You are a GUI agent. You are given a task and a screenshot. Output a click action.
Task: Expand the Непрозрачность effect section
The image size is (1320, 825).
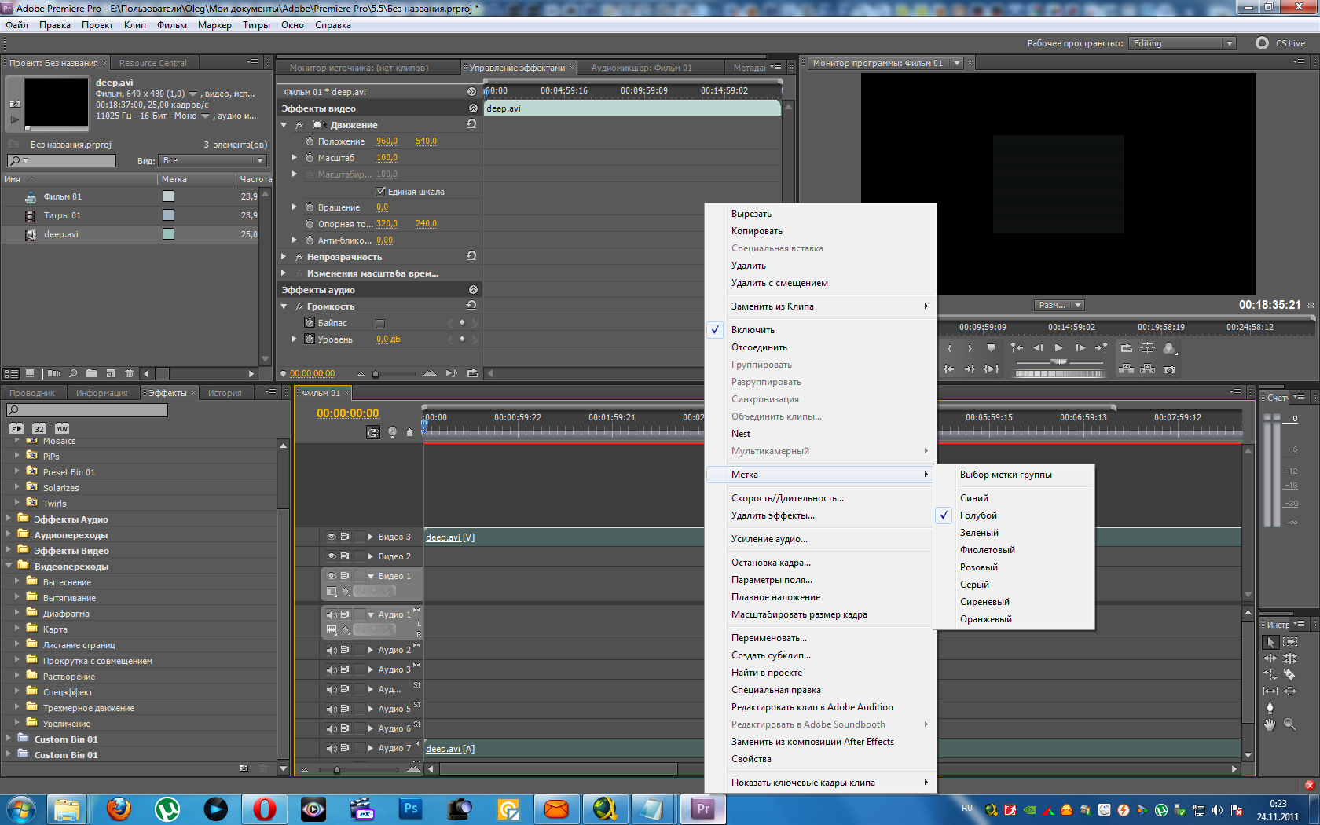pyautogui.click(x=284, y=257)
